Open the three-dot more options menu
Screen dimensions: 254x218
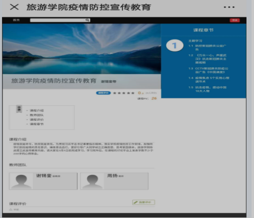(229, 7)
